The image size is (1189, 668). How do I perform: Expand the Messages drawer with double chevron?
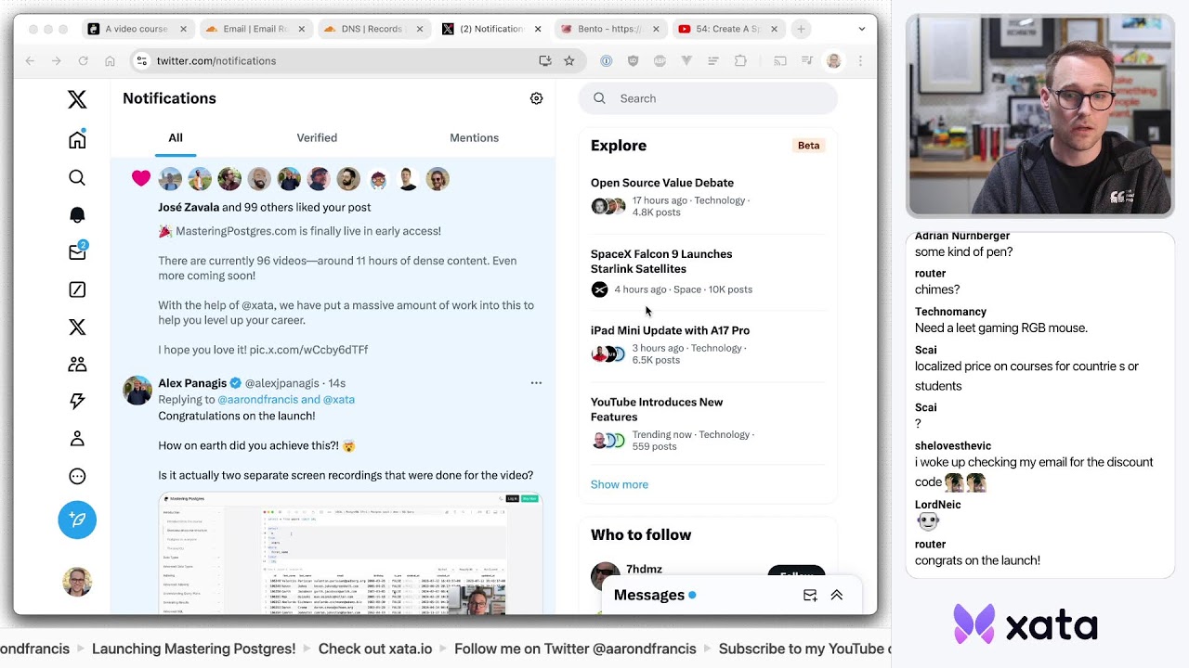pos(837,596)
